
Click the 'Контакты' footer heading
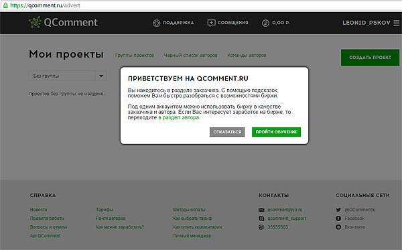click(273, 196)
